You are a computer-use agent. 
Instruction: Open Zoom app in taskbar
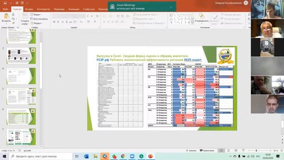point(132,156)
